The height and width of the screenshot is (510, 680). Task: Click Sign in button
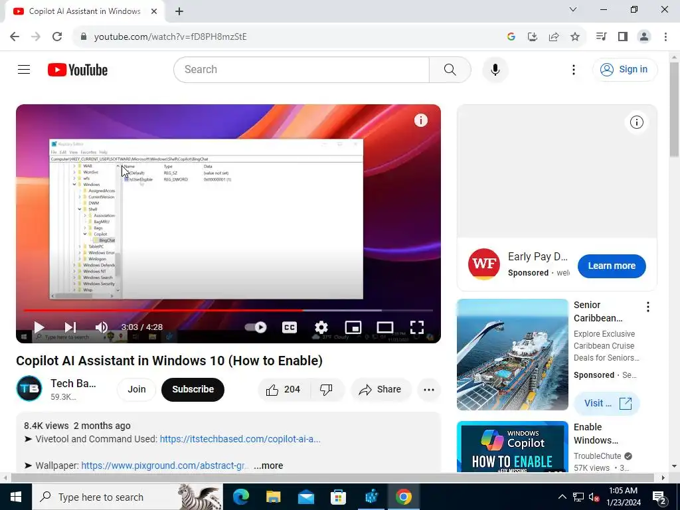click(x=625, y=69)
